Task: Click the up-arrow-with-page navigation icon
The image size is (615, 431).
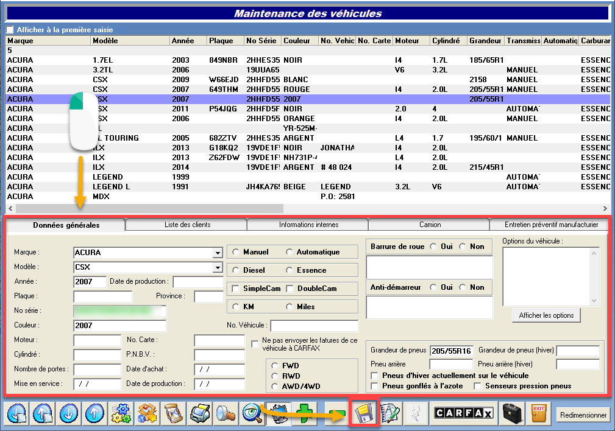Action: (43, 413)
